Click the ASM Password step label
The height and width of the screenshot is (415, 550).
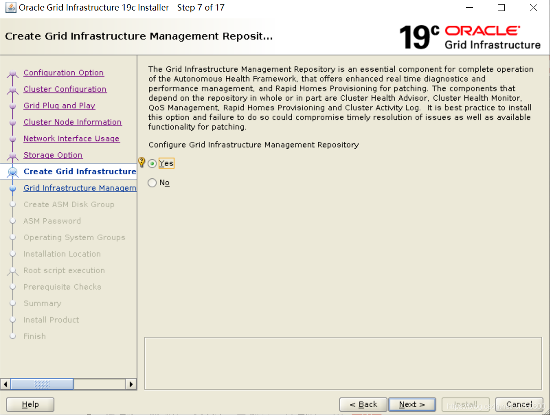click(x=52, y=221)
